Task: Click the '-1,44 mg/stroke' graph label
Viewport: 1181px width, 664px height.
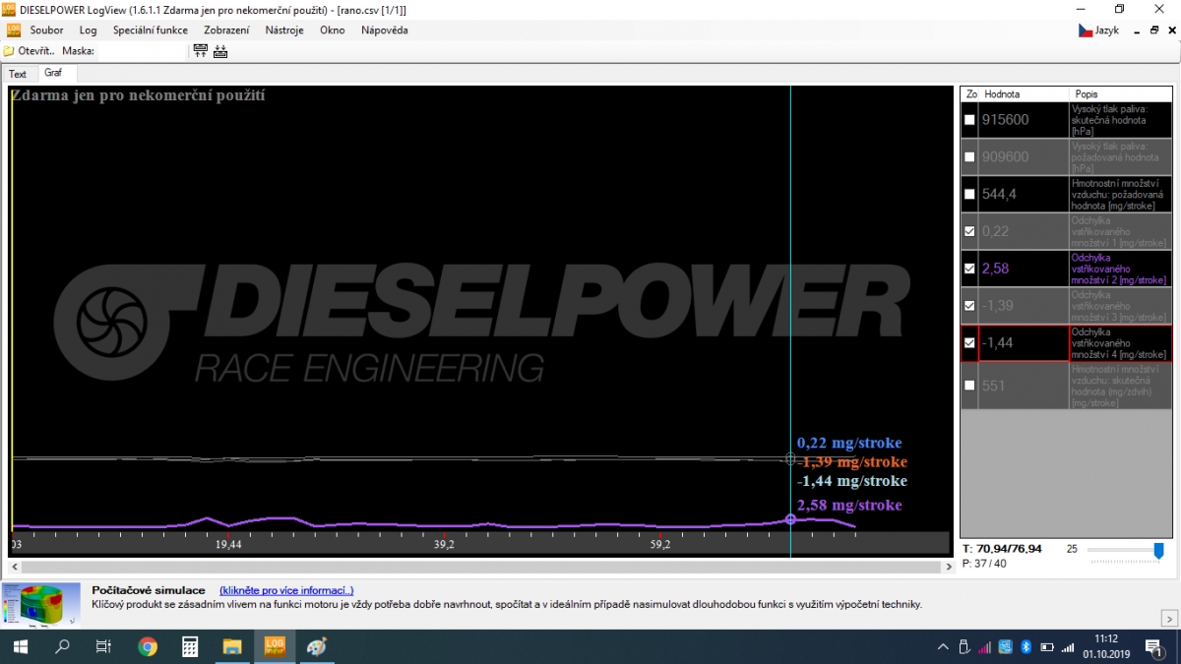Action: pyautogui.click(x=852, y=481)
